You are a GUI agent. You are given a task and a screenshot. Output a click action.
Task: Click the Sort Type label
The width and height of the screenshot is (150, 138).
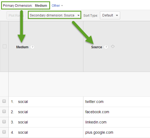click(91, 16)
